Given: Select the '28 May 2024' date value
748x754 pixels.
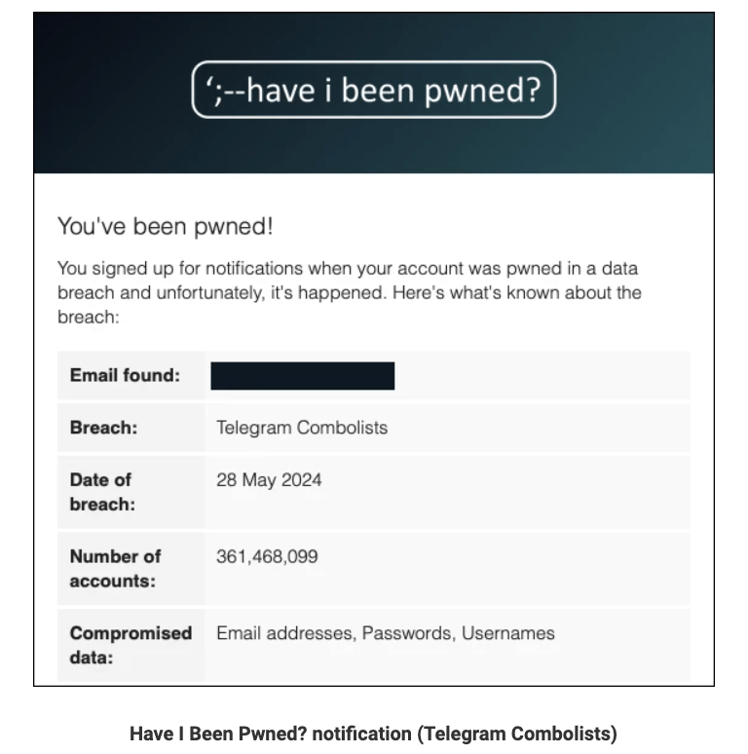Looking at the screenshot, I should [269, 480].
